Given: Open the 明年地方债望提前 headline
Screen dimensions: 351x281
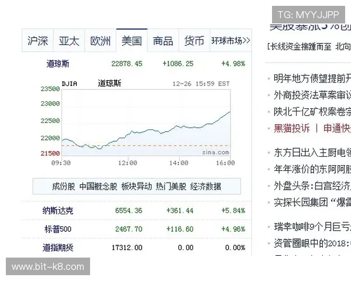Looking at the screenshot, I should [312, 78].
